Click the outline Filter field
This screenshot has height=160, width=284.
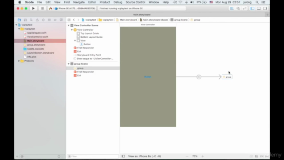click(x=93, y=156)
